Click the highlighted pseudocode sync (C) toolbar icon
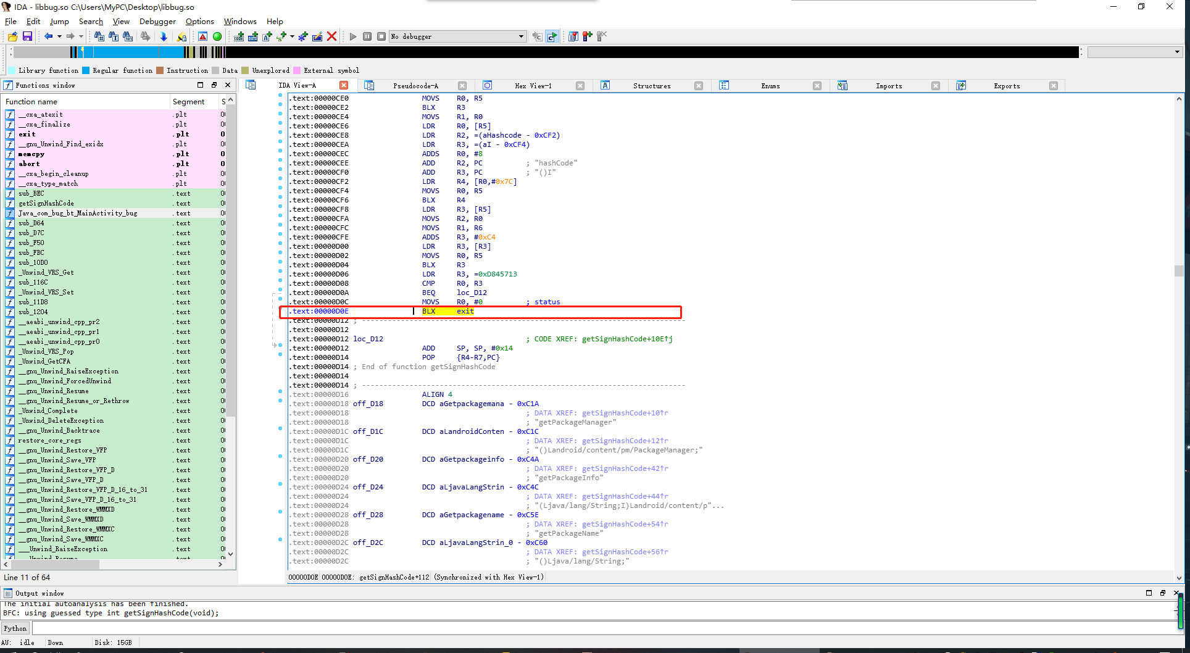 coord(552,36)
